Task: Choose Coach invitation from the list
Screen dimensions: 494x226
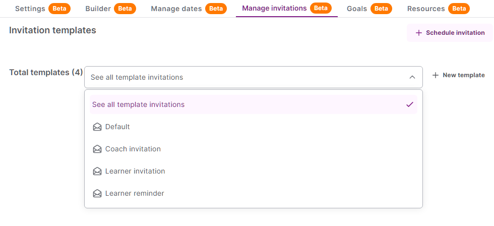Action: pyautogui.click(x=133, y=149)
